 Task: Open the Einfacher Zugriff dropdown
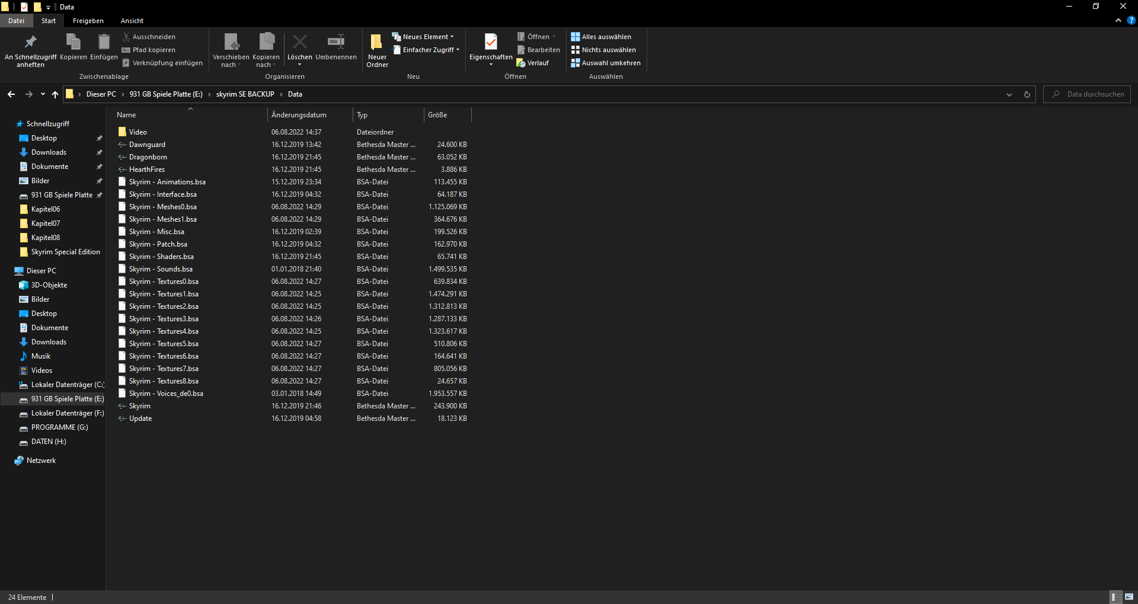click(426, 50)
